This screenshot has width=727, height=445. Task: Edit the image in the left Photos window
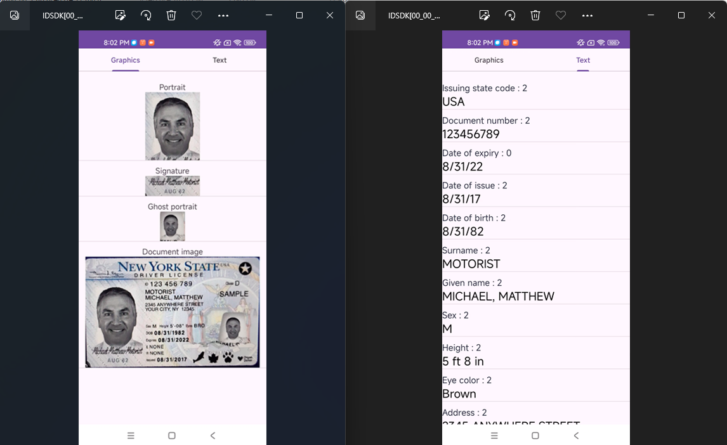click(x=120, y=15)
